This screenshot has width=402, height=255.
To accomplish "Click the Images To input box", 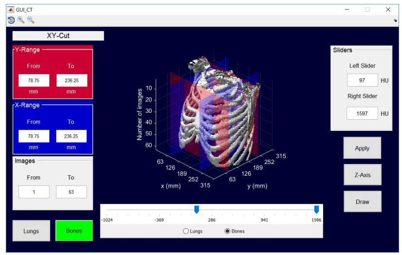I will [x=71, y=192].
